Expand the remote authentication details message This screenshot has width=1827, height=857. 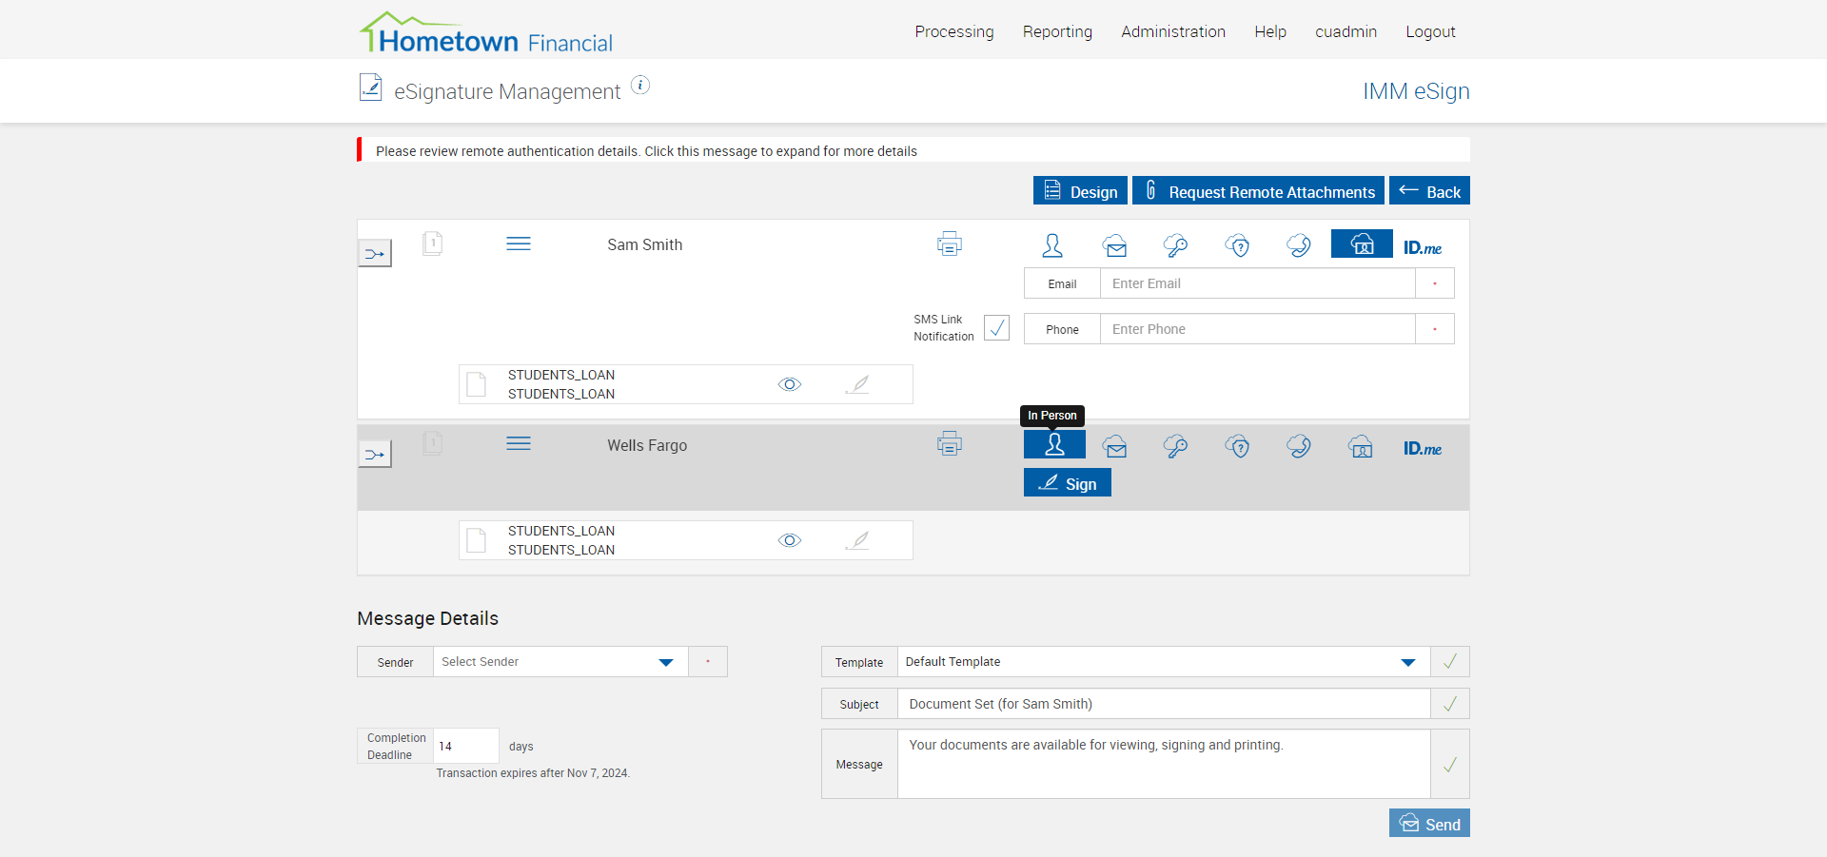pyautogui.click(x=913, y=150)
